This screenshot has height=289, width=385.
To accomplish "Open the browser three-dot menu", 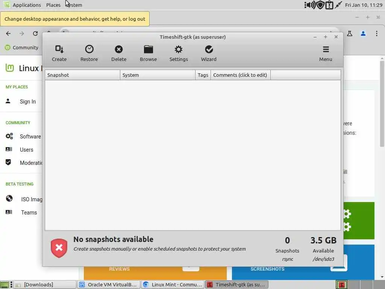I will [377, 33].
